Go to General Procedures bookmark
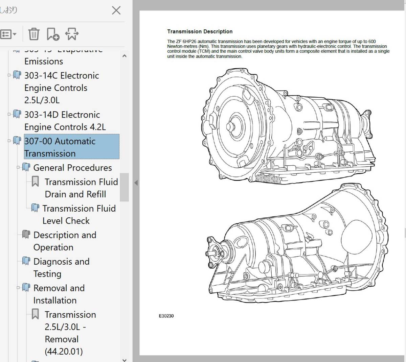406x362 pixels. [72, 168]
